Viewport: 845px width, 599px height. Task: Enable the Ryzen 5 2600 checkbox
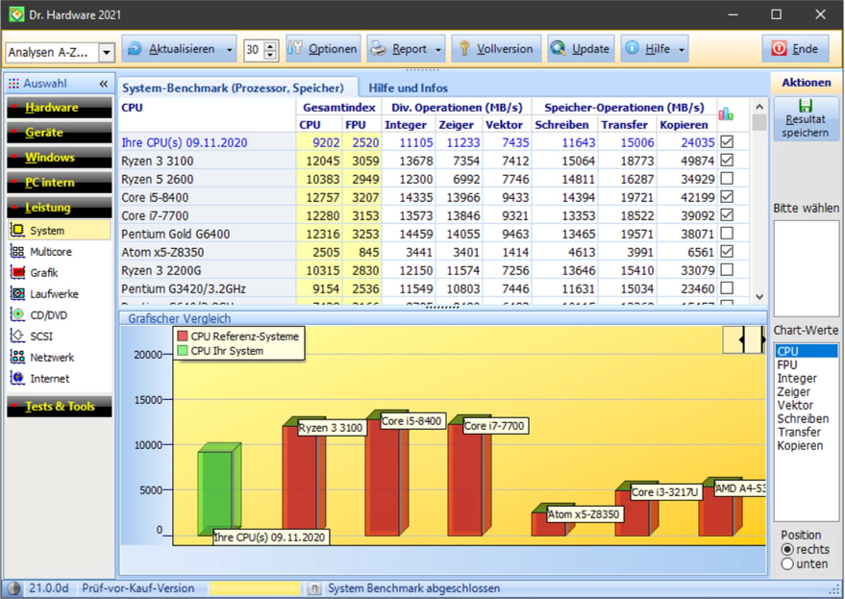727,179
